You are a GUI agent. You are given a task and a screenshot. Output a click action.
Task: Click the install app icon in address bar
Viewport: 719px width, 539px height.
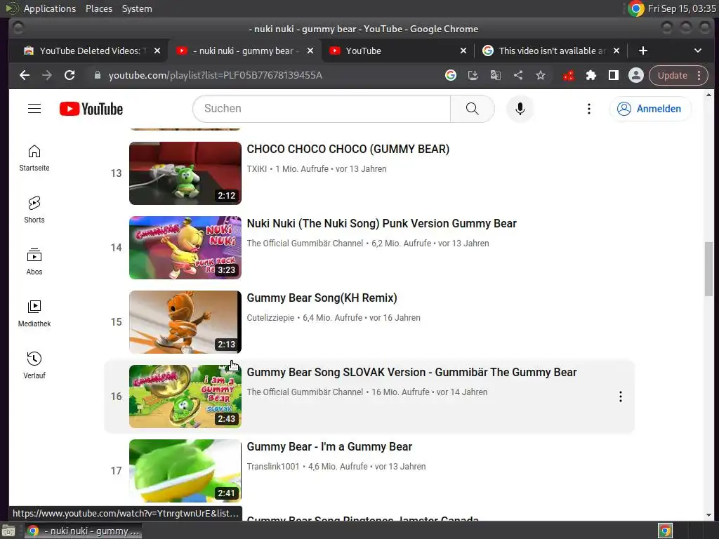(x=473, y=75)
